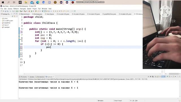Click the Smart Insert status bar entry

click(118, 101)
